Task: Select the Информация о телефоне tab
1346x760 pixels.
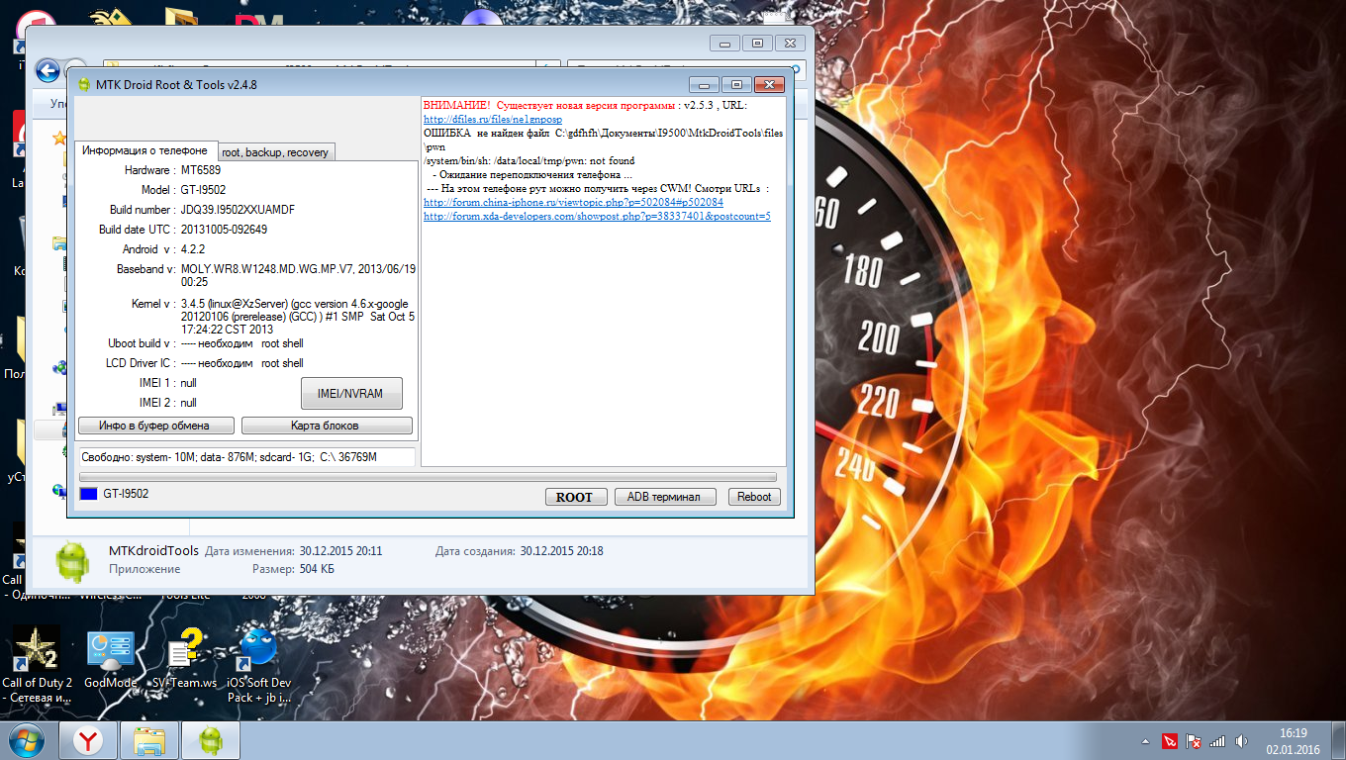Action: tap(144, 150)
